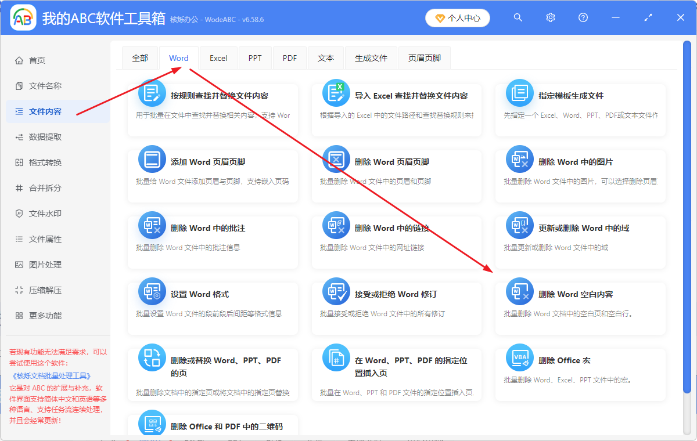Open 个人中心
The height and width of the screenshot is (441, 697).
(457, 18)
